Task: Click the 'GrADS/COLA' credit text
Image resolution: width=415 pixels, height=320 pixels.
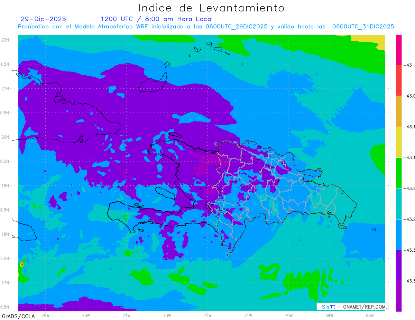Action: (18, 316)
